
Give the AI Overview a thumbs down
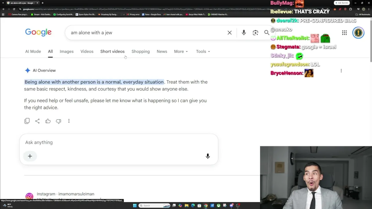[58, 121]
